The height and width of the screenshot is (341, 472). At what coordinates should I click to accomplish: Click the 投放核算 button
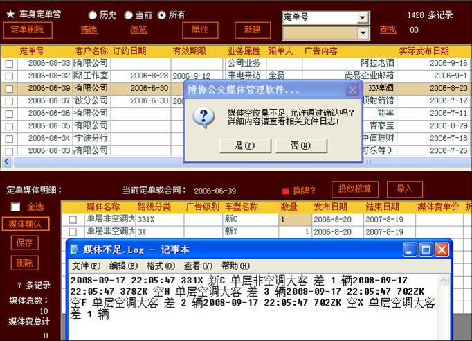click(356, 189)
